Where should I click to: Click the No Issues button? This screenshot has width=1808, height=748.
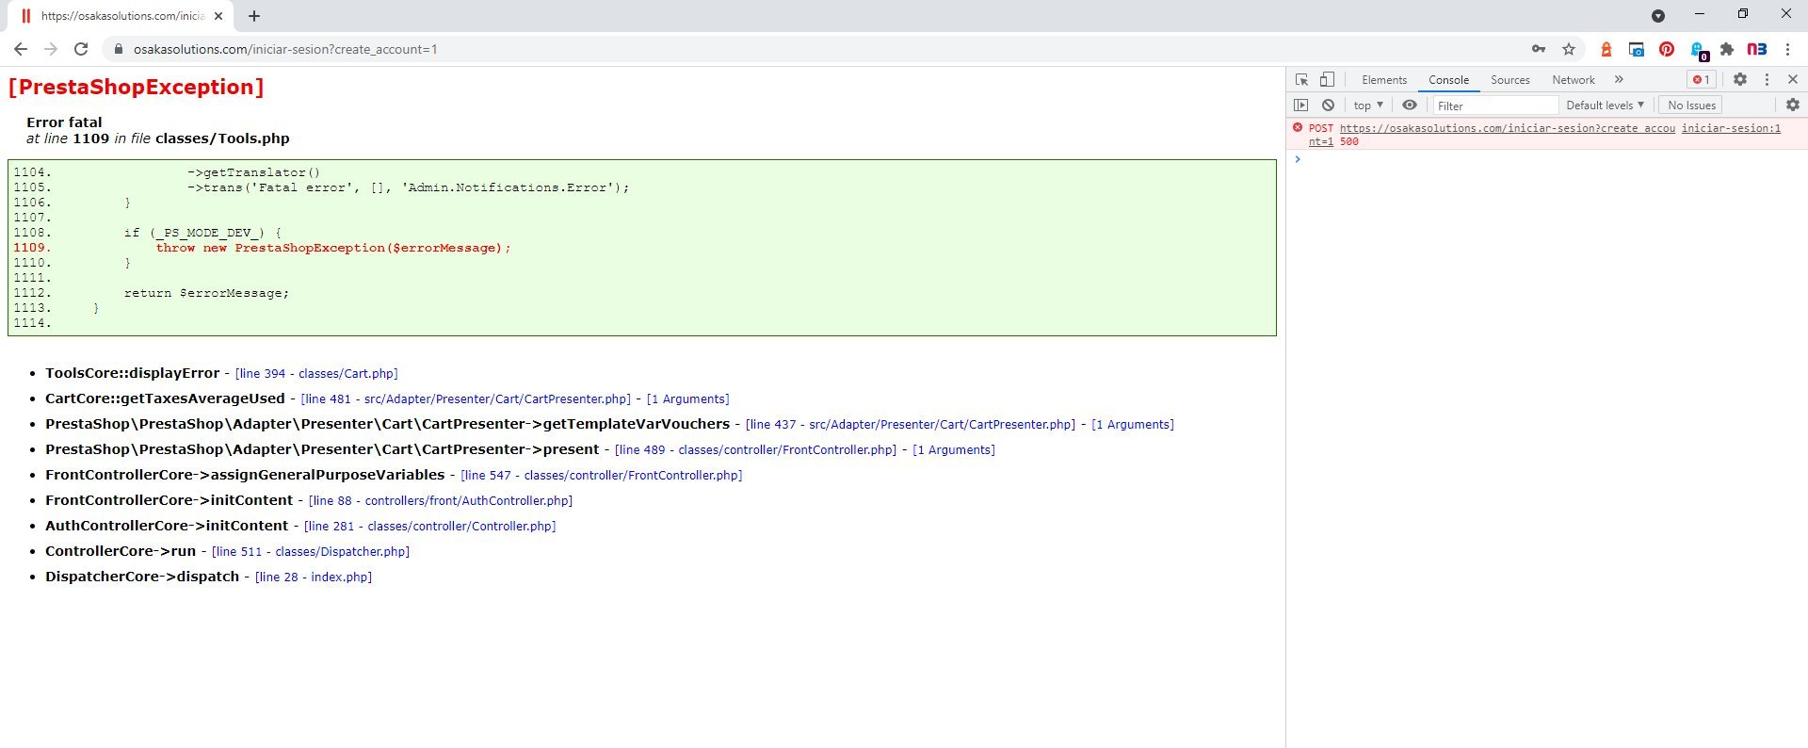point(1691,106)
